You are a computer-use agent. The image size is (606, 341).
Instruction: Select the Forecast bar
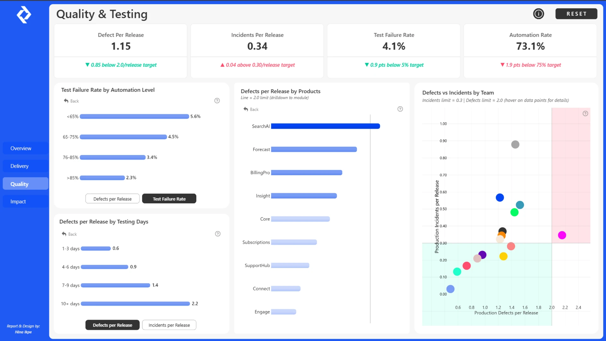(x=314, y=149)
